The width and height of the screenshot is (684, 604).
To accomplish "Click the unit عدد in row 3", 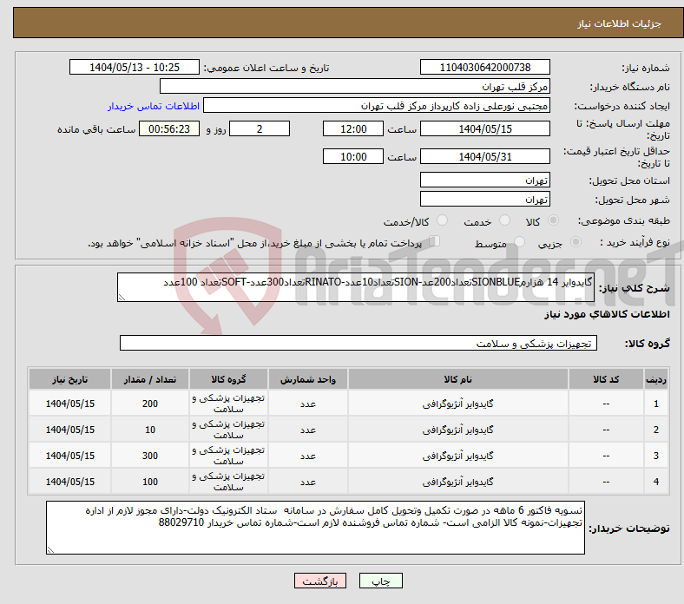I will click(308, 456).
